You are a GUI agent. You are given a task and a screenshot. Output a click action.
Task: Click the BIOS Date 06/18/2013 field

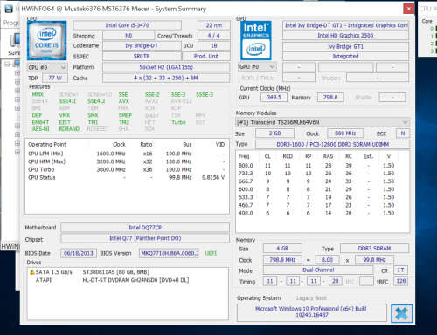[79, 253]
